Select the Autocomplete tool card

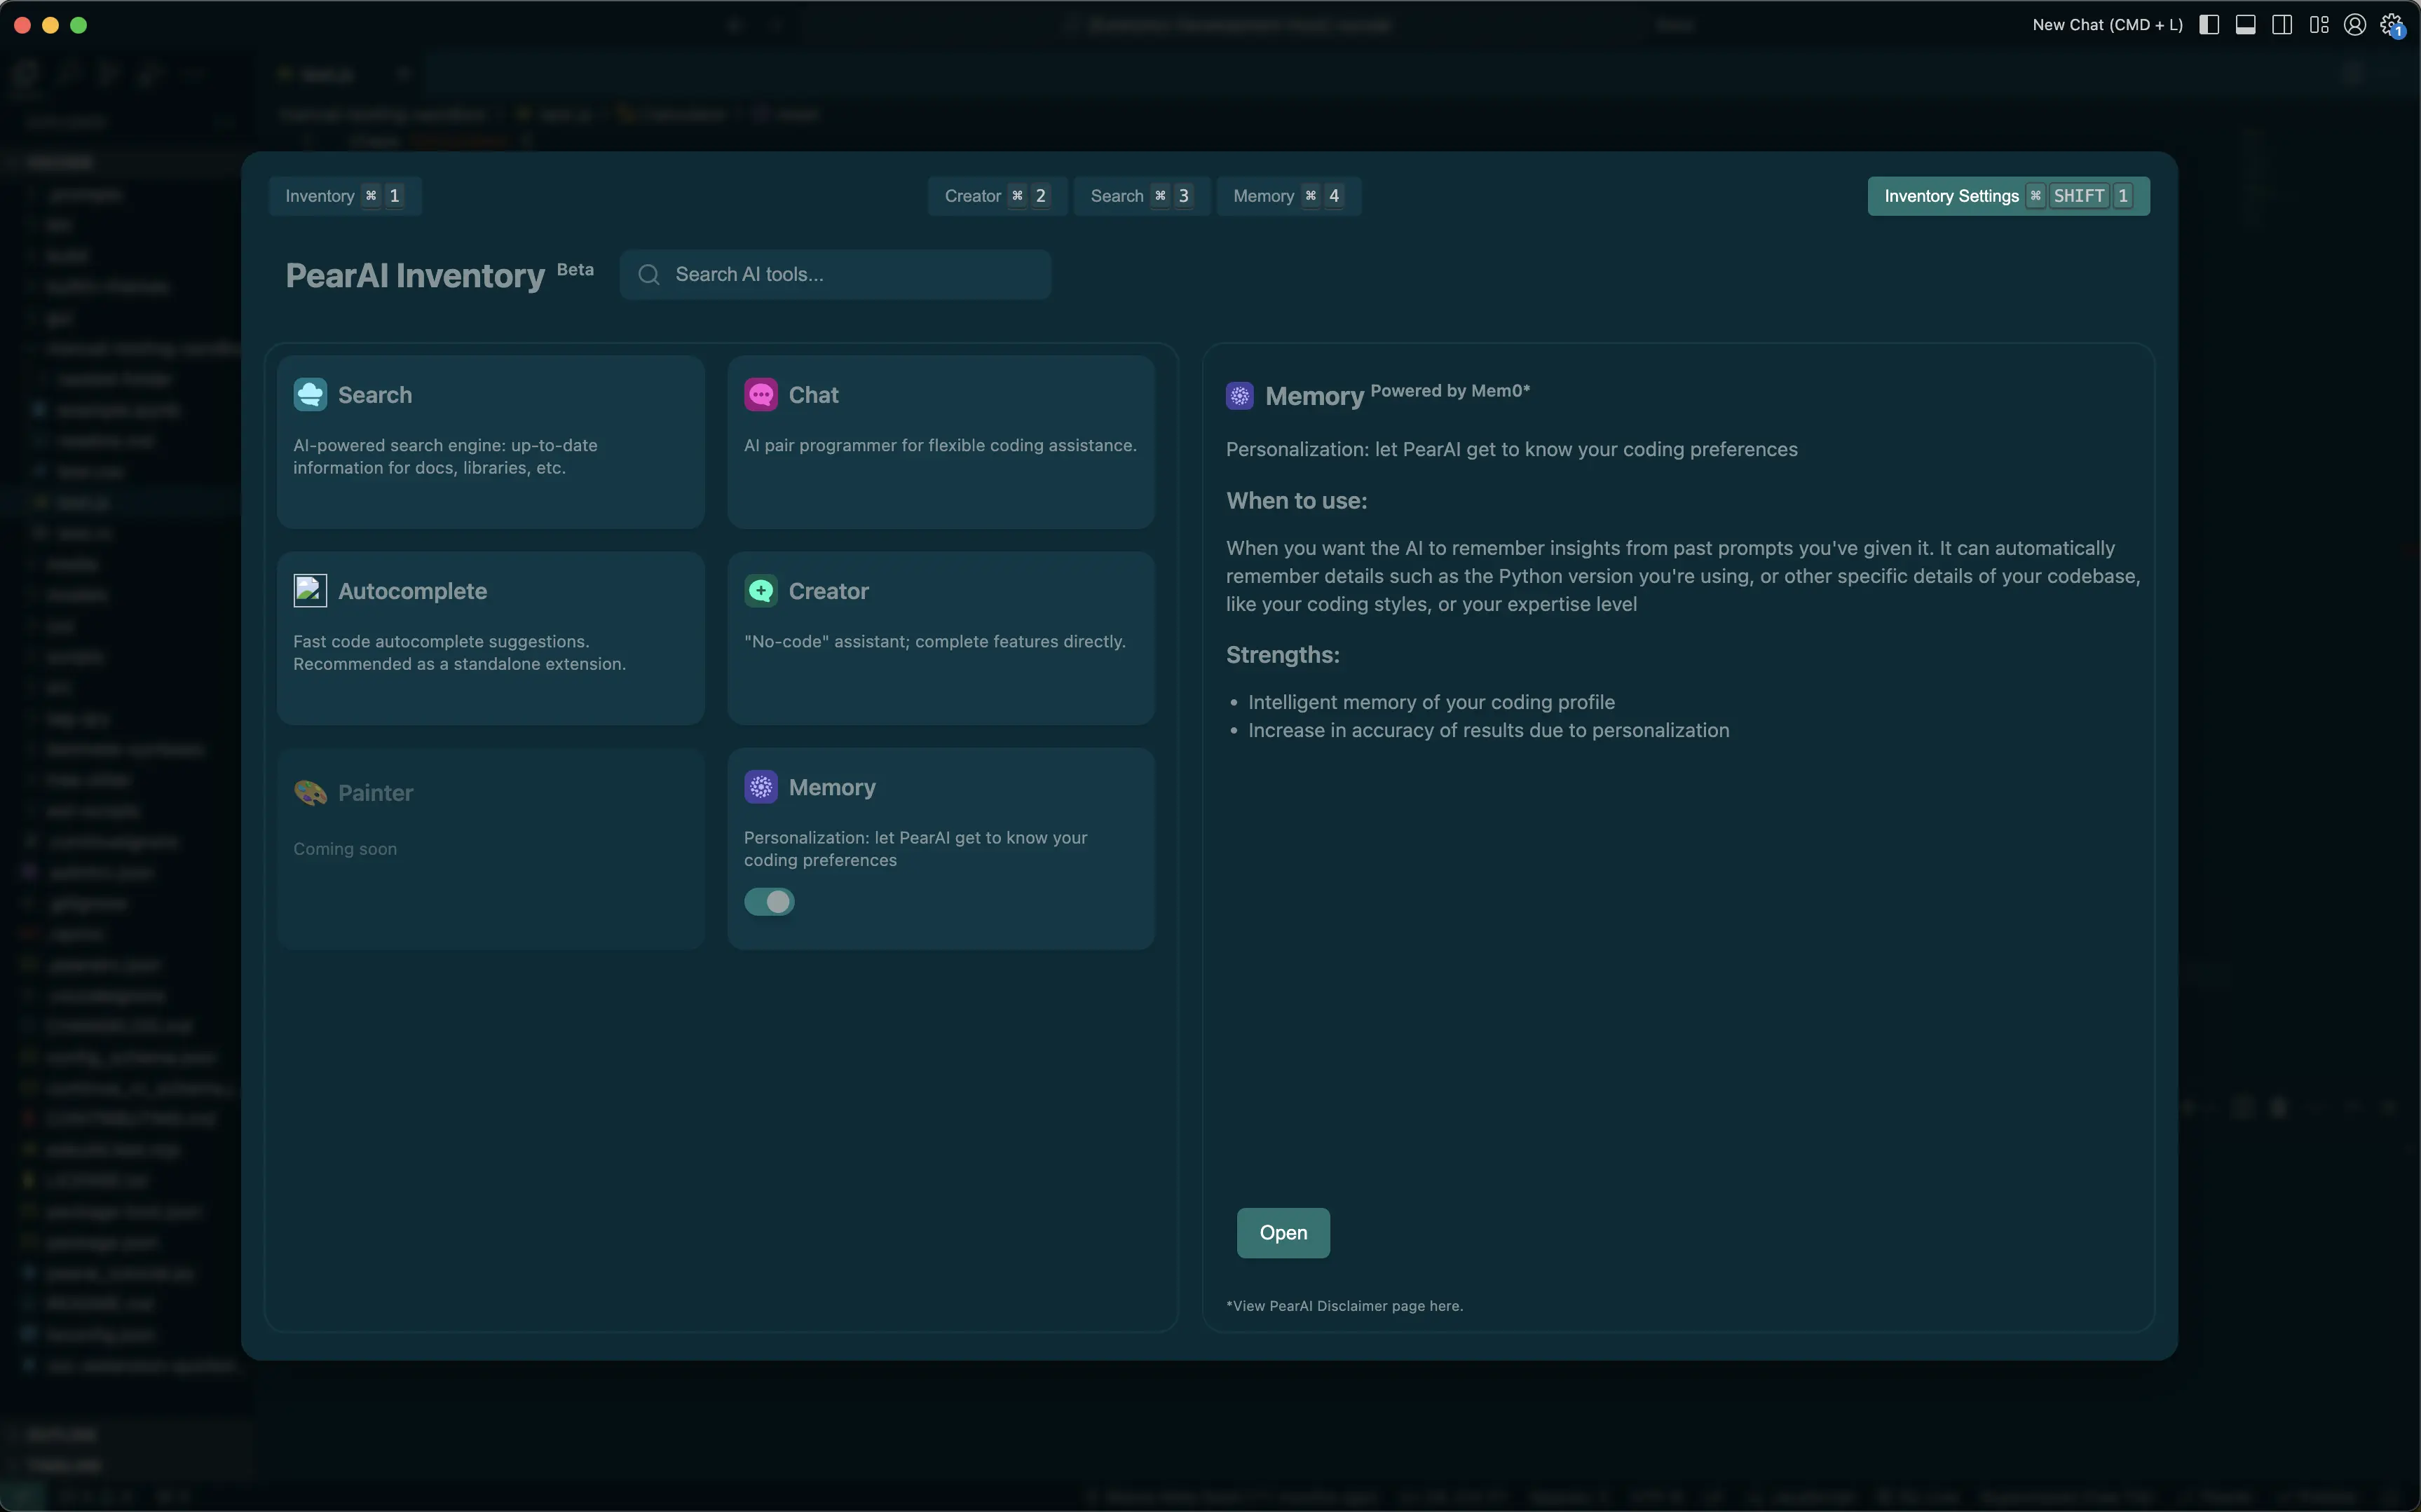coord(490,637)
